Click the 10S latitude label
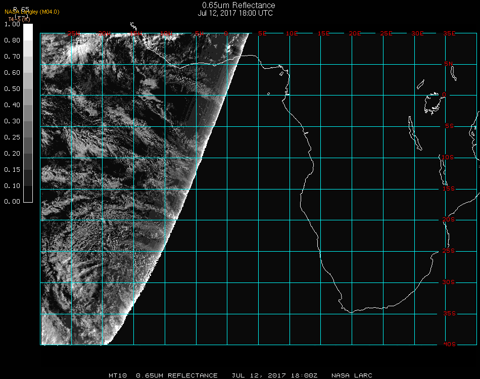Image resolution: width=480 pixels, height=379 pixels. click(448, 157)
